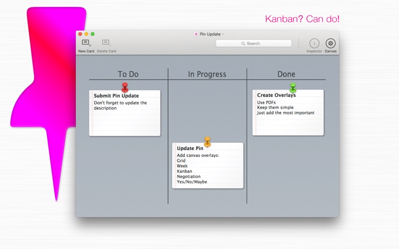The height and width of the screenshot is (249, 399).
Task: Click the window title "Pin Update"
Action: pos(210,34)
